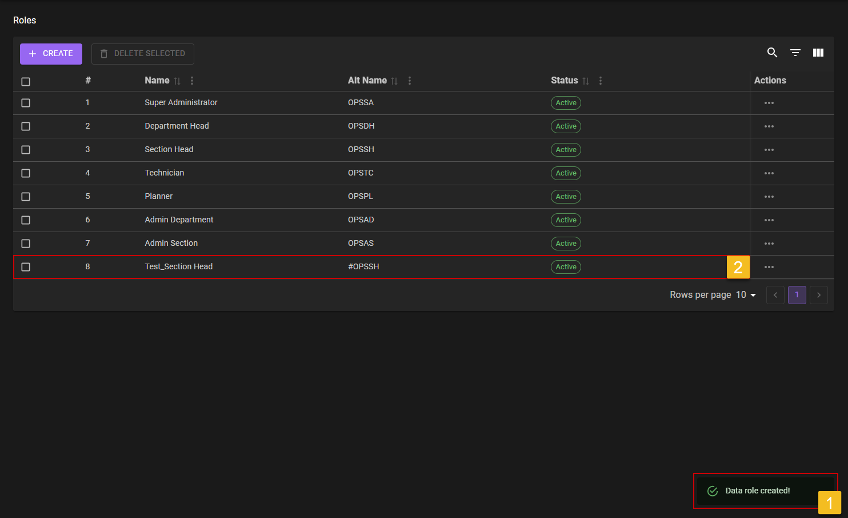Open the Name column options menu
848x518 pixels.
click(x=192, y=81)
